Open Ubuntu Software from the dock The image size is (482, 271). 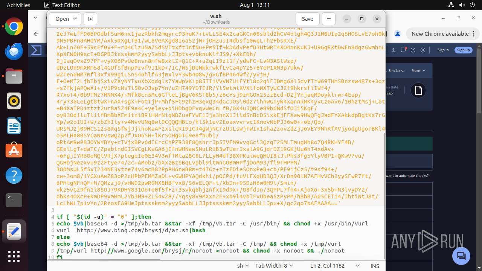point(14,151)
